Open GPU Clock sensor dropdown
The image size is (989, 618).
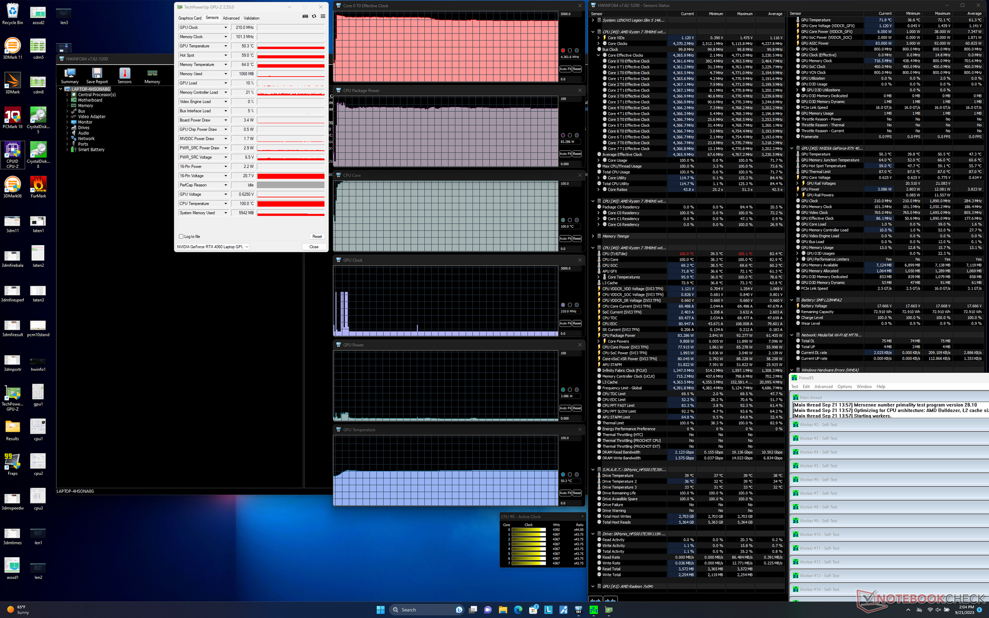pyautogui.click(x=226, y=27)
